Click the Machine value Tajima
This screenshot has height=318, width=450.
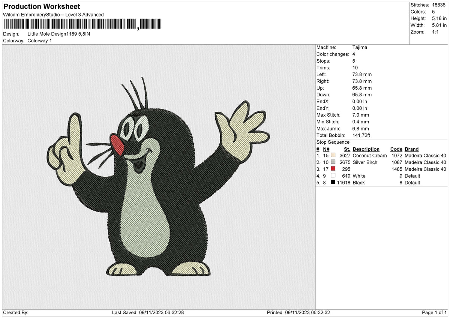pyautogui.click(x=360, y=47)
